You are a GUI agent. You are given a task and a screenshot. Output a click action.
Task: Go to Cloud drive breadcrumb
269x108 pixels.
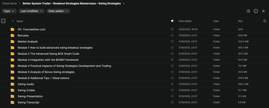tap(9, 3)
